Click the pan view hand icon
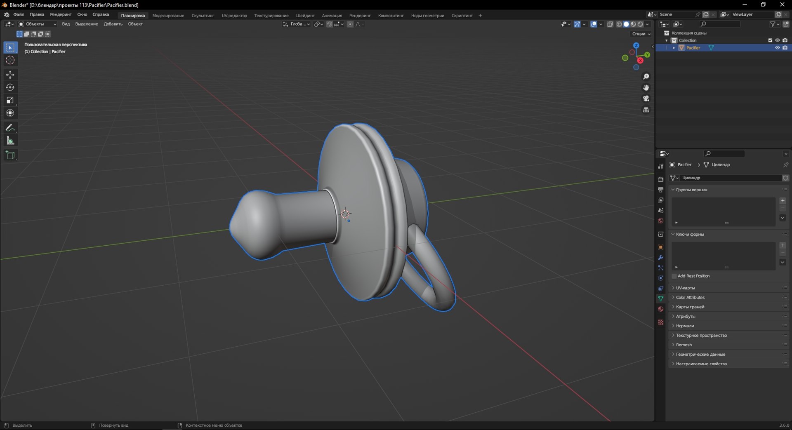Screen dimensions: 792x430 [x=646, y=87]
